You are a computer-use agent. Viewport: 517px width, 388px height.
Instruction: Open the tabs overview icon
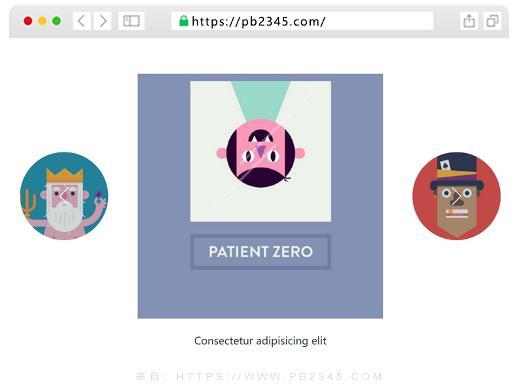492,21
